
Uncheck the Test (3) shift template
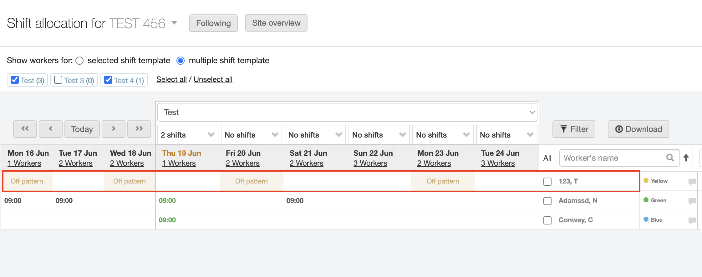15,80
